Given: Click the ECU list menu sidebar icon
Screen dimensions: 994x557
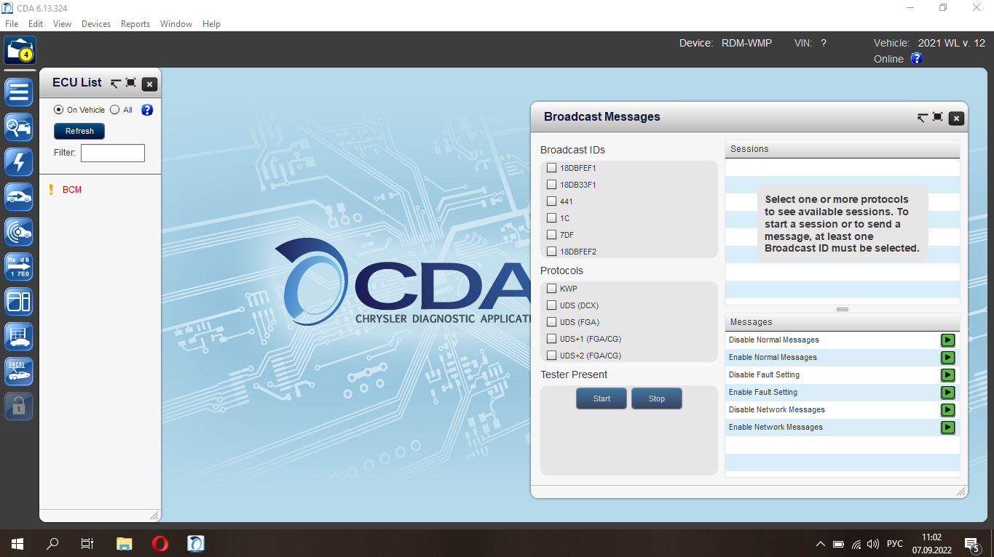Looking at the screenshot, I should point(19,92).
